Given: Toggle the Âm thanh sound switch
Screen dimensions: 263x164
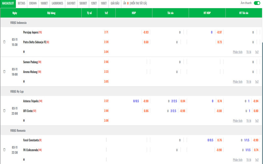Looking at the screenshot, I should (257, 3).
